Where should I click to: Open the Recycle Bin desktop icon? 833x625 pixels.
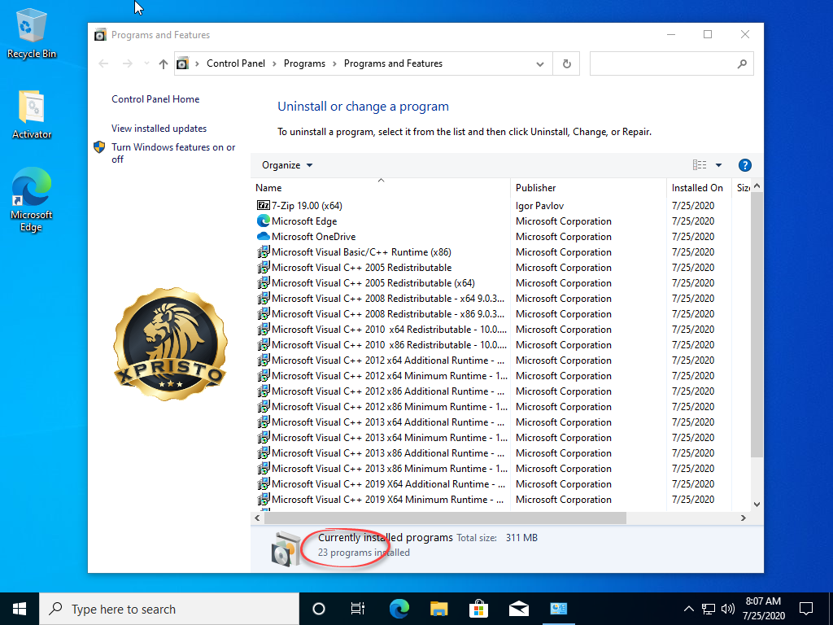[x=32, y=33]
